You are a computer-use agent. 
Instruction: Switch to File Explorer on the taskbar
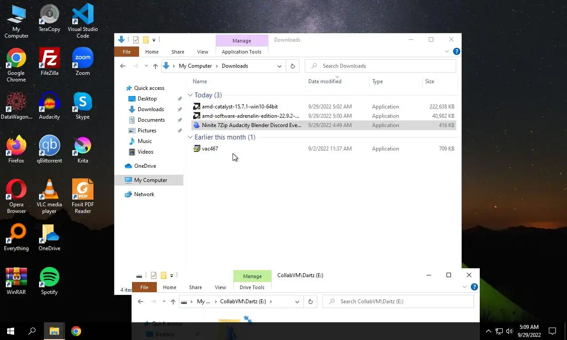pos(54,331)
